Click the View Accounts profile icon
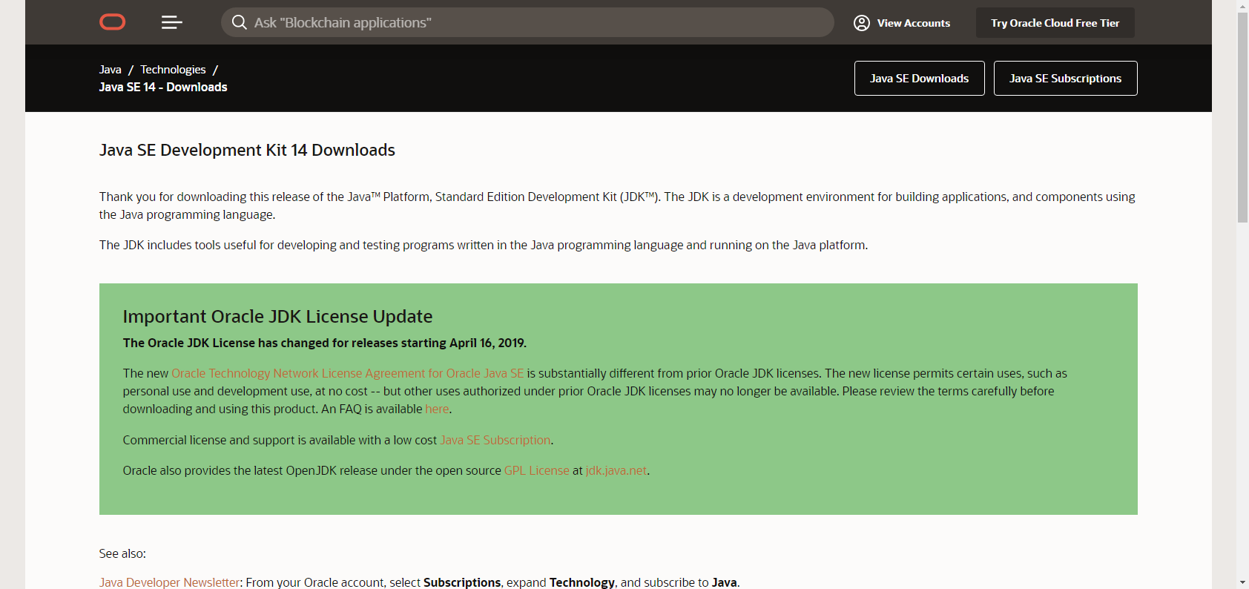 [x=862, y=23]
